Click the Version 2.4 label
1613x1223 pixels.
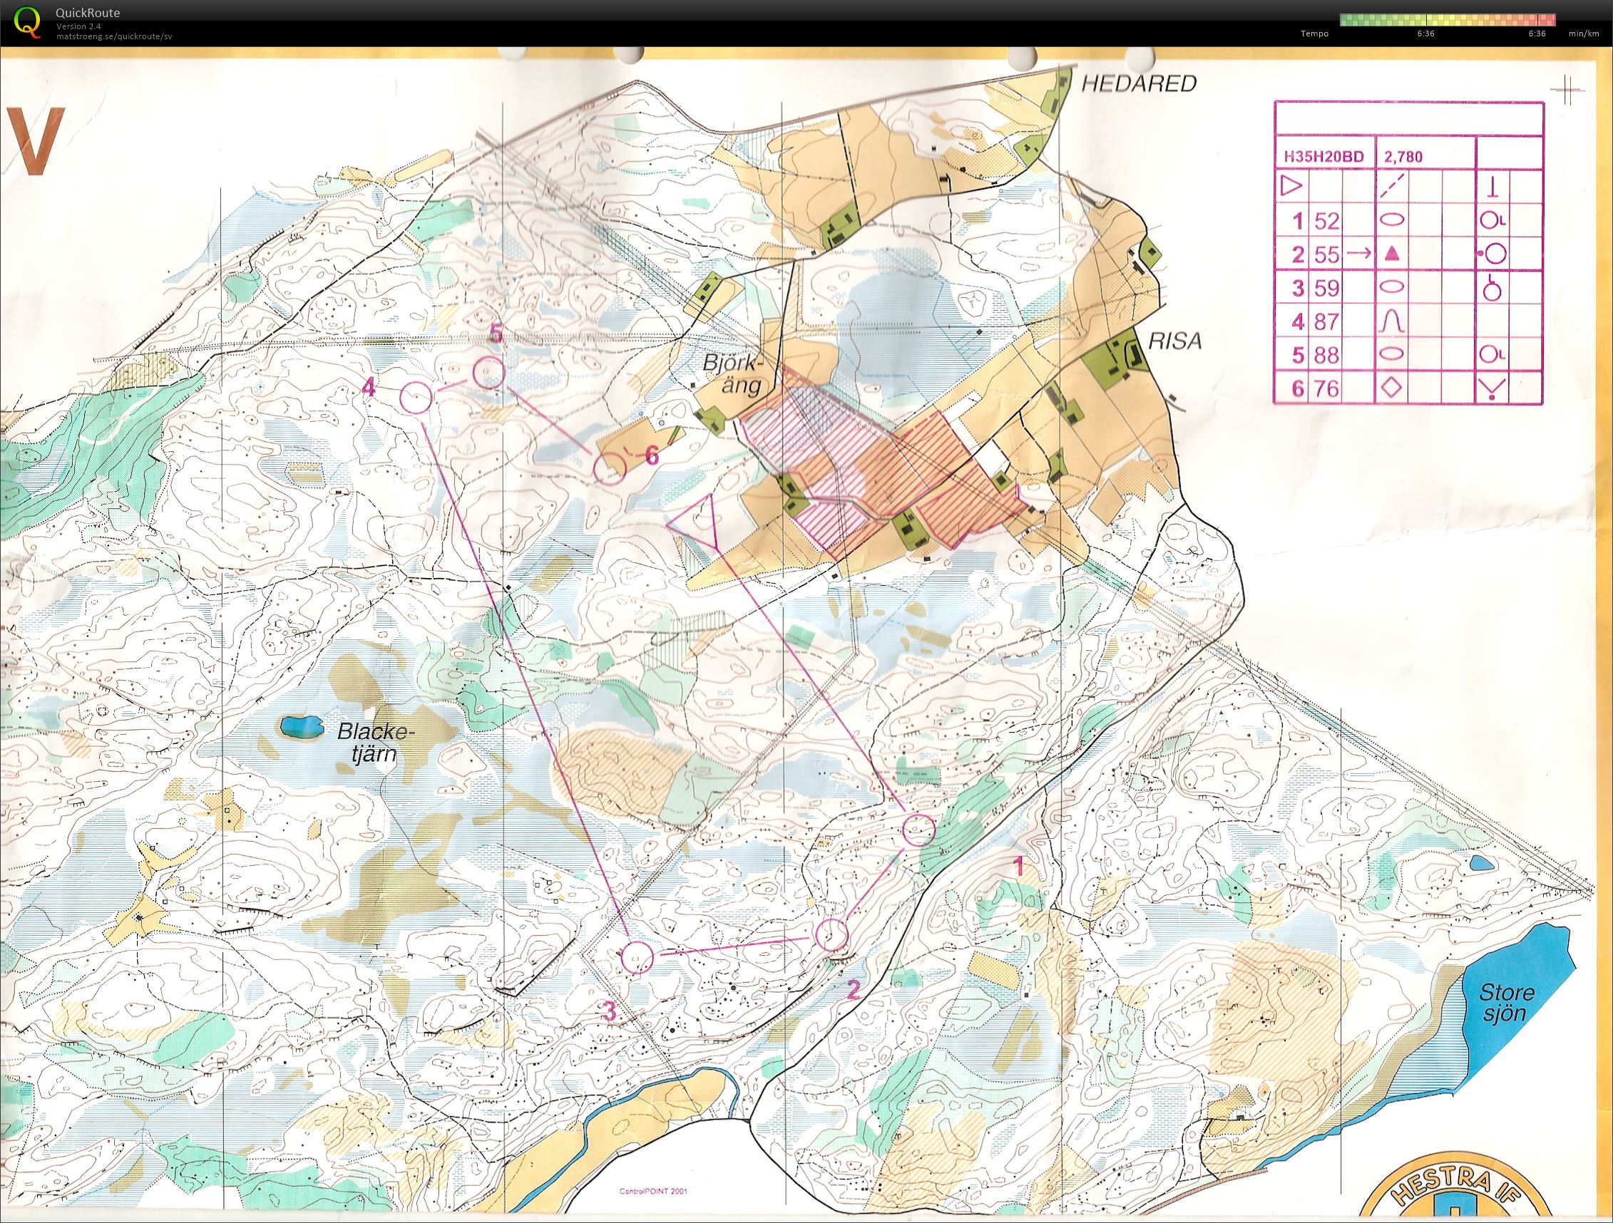click(x=78, y=27)
